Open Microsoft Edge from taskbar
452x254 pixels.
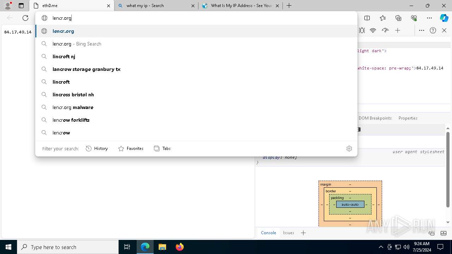[x=145, y=247]
